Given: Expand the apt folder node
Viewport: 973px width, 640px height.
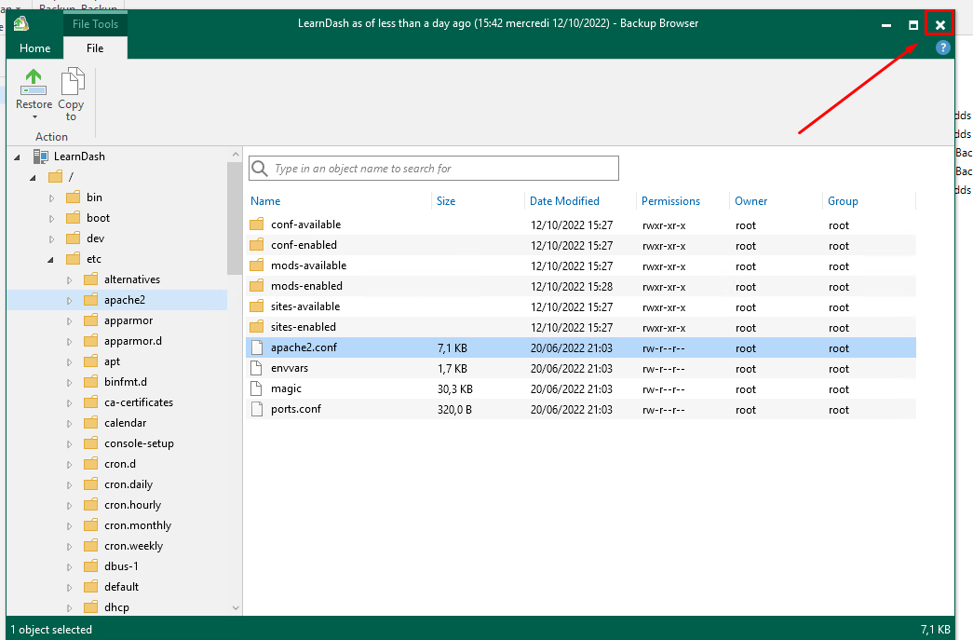Looking at the screenshot, I should pyautogui.click(x=70, y=361).
